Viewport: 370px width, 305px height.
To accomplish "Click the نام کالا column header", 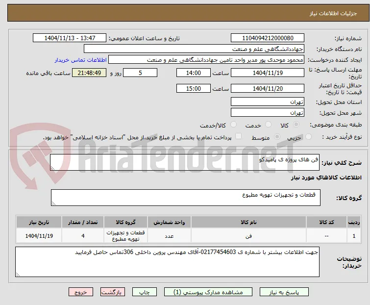I will tap(249, 222).
